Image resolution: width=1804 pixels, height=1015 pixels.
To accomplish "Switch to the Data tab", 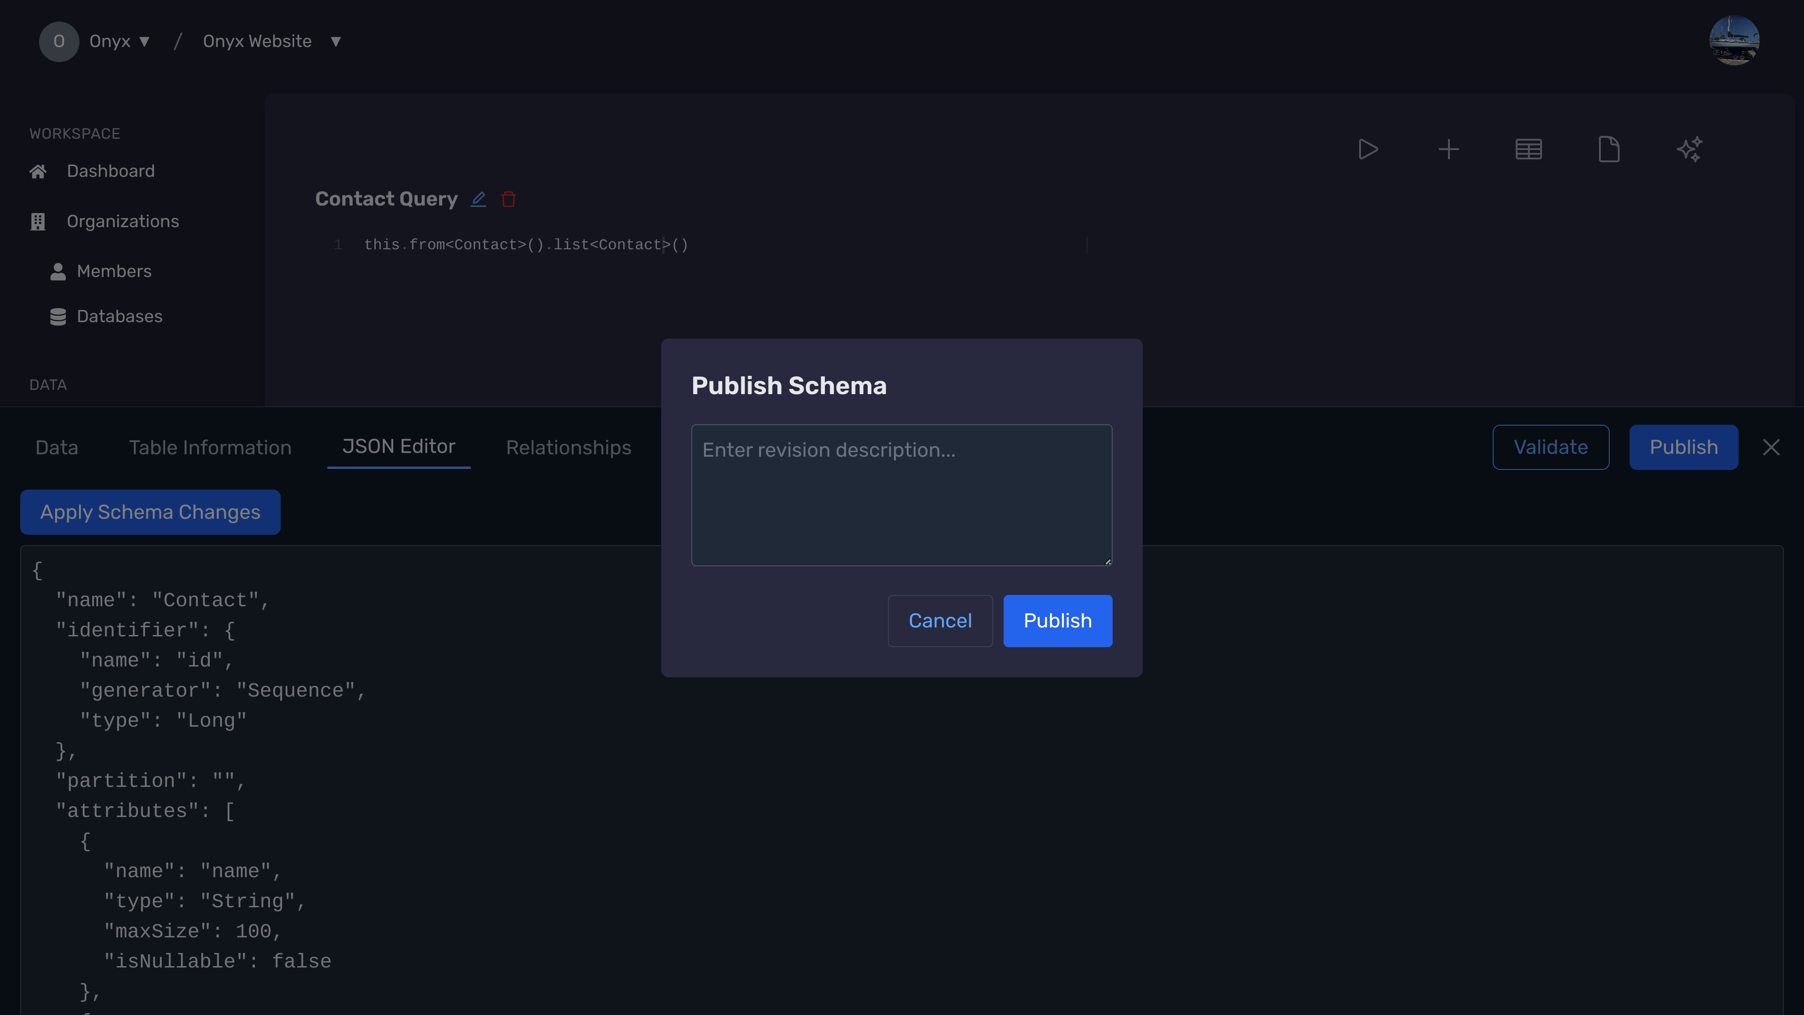I will (57, 447).
